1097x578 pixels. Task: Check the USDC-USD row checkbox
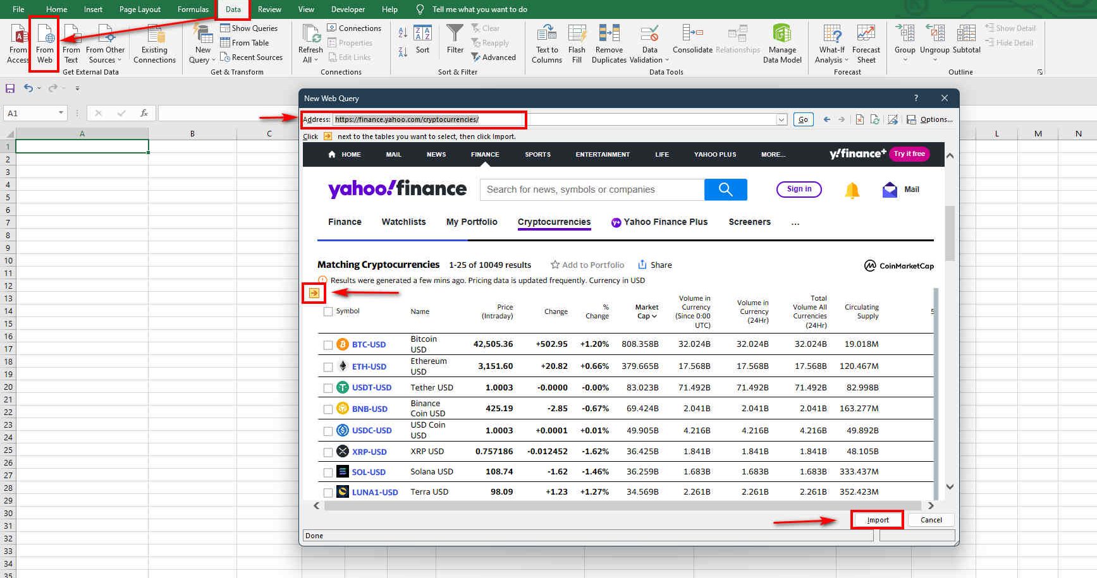[328, 431]
